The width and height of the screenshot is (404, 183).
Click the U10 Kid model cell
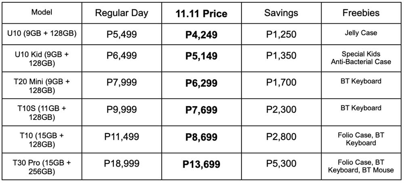tap(42, 58)
